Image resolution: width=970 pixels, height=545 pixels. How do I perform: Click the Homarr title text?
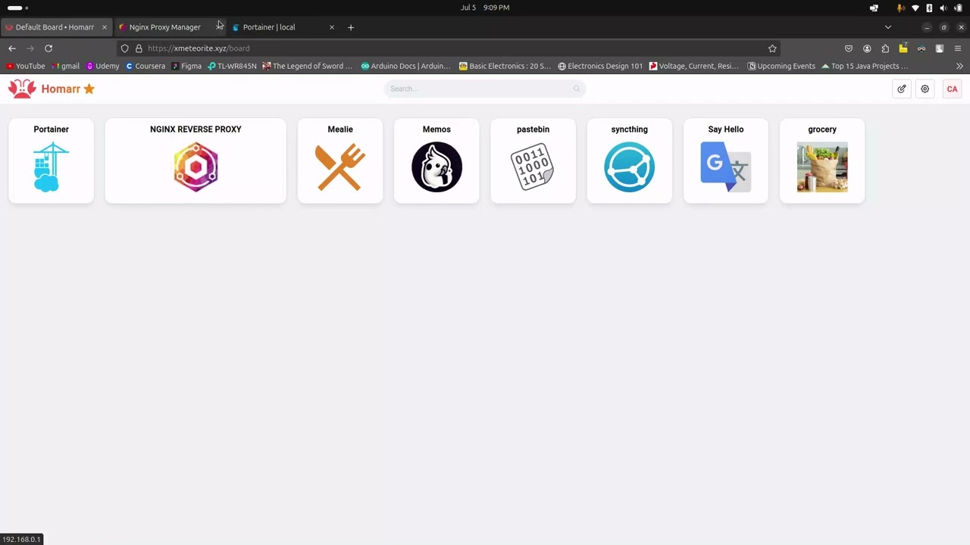[61, 89]
